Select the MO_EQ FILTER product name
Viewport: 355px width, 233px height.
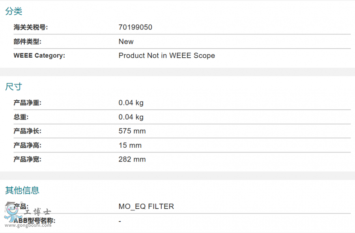pos(146,207)
